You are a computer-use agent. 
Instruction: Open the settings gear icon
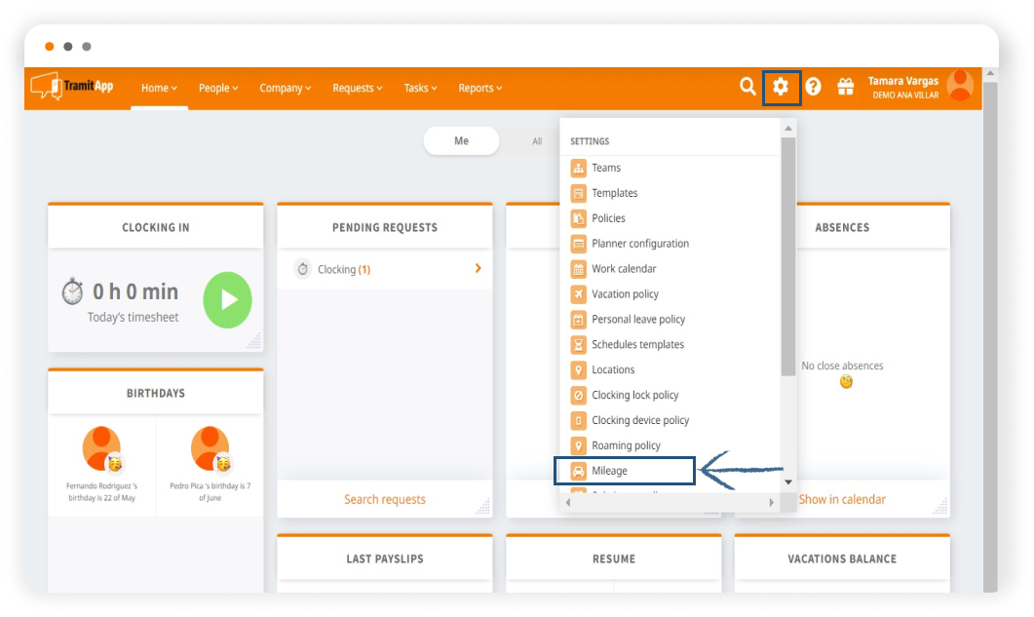pyautogui.click(x=781, y=87)
